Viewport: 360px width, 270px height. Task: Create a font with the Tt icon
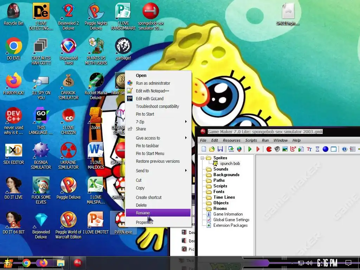(309, 149)
